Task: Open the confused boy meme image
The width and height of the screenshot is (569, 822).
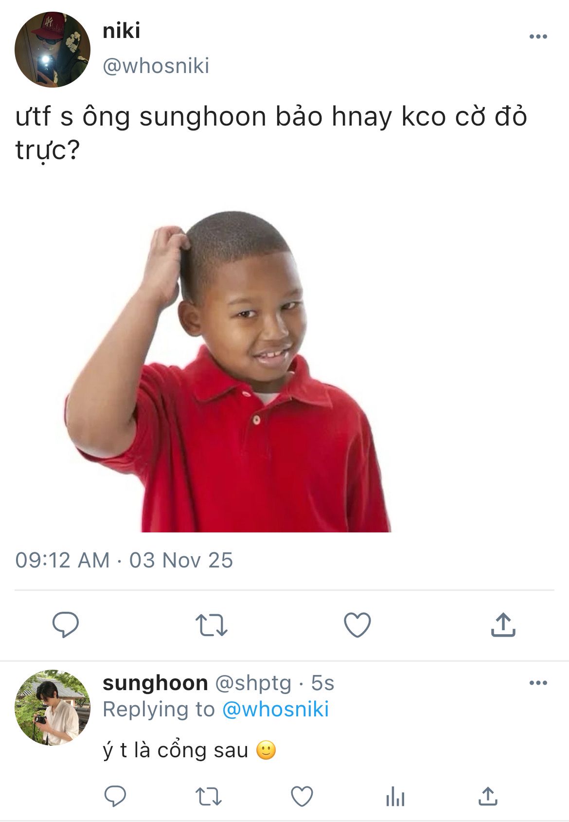Action: pos(228,371)
